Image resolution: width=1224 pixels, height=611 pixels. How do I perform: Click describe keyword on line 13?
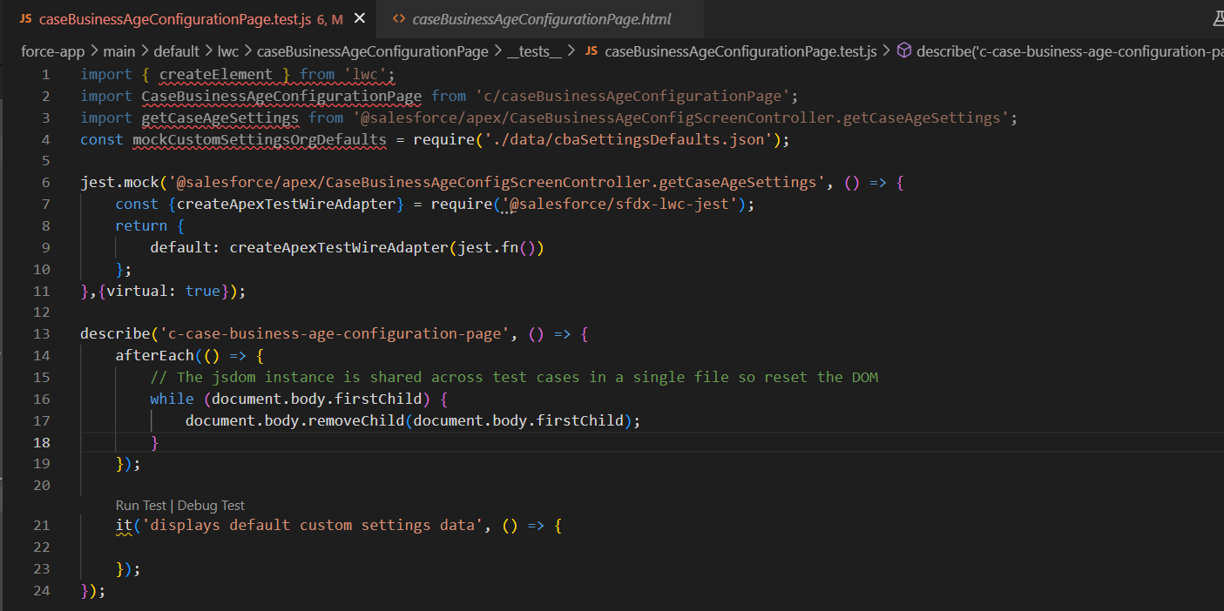(115, 334)
